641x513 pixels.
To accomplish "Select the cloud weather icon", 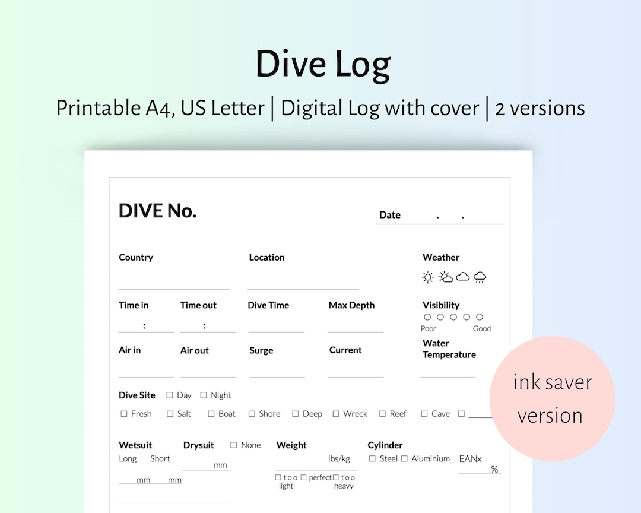I will pyautogui.click(x=463, y=277).
